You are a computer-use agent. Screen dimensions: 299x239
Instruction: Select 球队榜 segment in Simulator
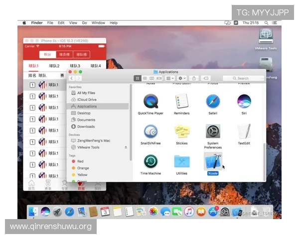[x=81, y=54]
